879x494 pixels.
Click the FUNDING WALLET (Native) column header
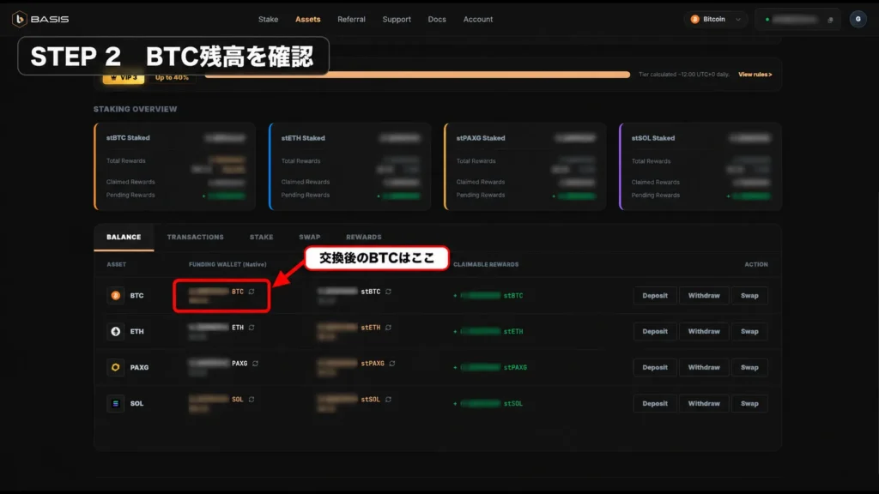[227, 264]
